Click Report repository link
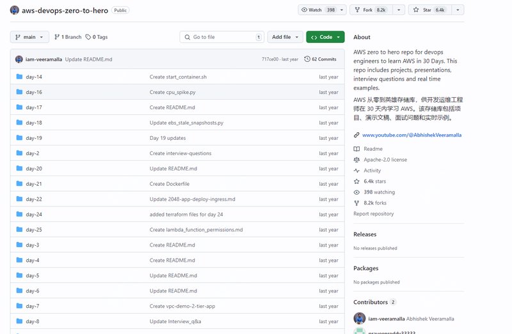This screenshot has height=334, width=512. coord(373,214)
